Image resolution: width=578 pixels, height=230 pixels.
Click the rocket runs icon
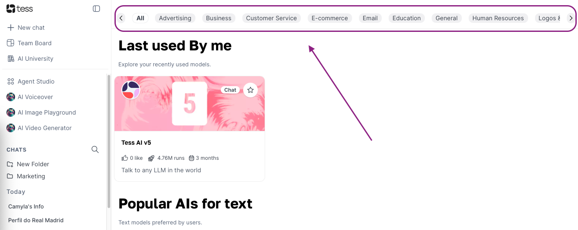[x=151, y=158]
